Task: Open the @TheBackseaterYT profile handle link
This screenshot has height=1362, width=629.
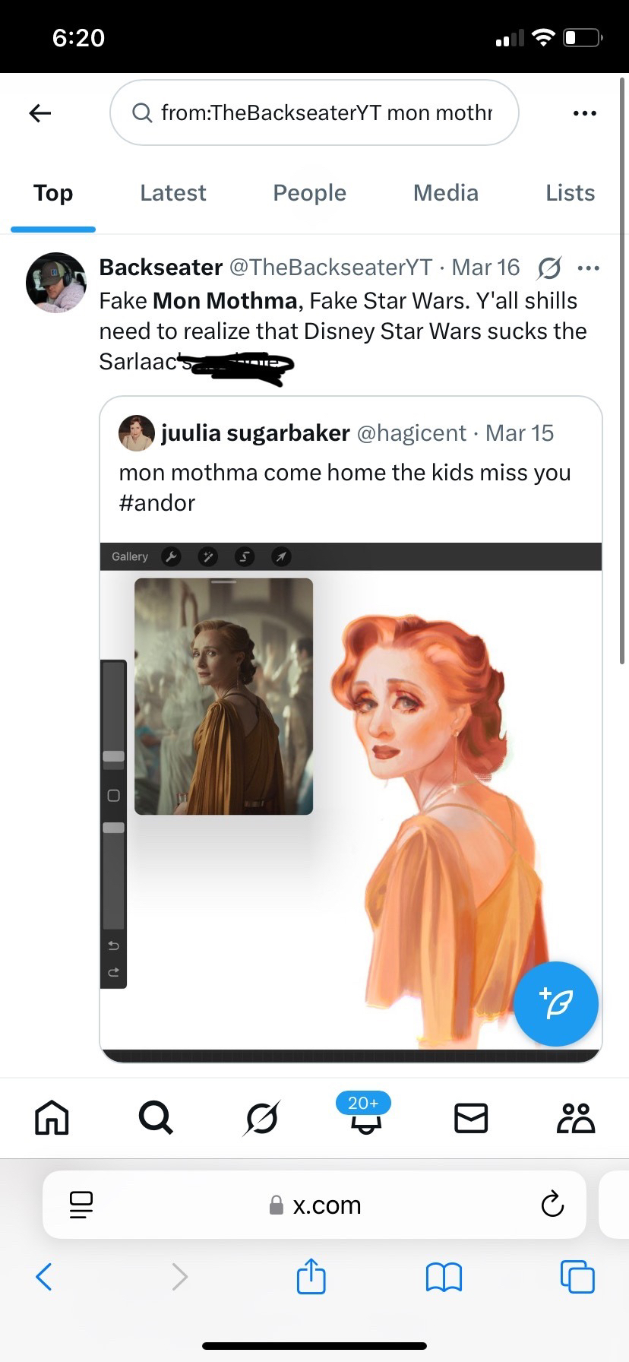Action: tap(330, 268)
